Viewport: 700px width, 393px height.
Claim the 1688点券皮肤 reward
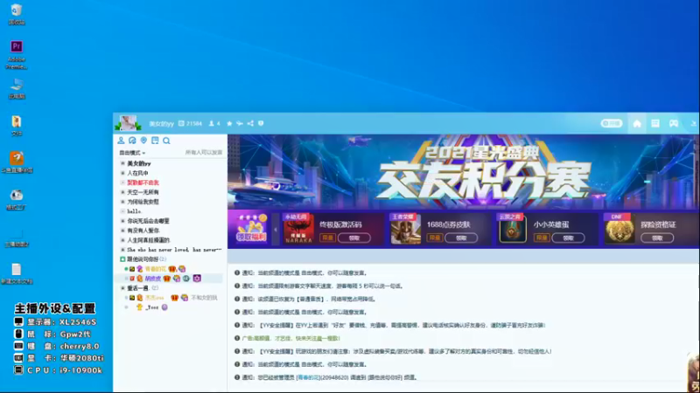coord(461,238)
